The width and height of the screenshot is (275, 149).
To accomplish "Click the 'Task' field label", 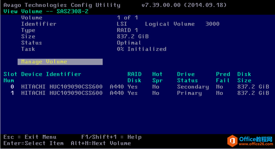I will coord(28,49).
